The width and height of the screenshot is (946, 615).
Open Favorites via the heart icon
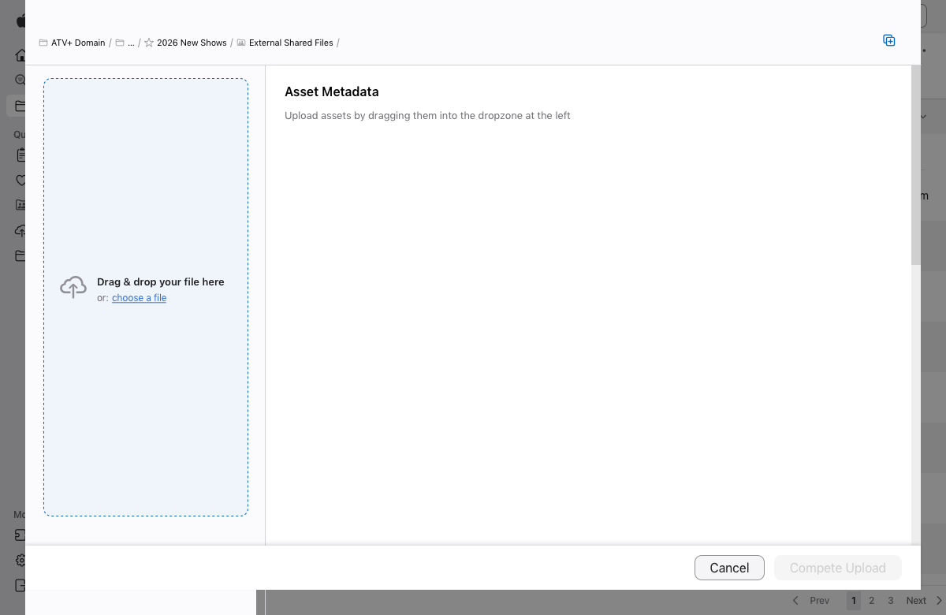(21, 180)
